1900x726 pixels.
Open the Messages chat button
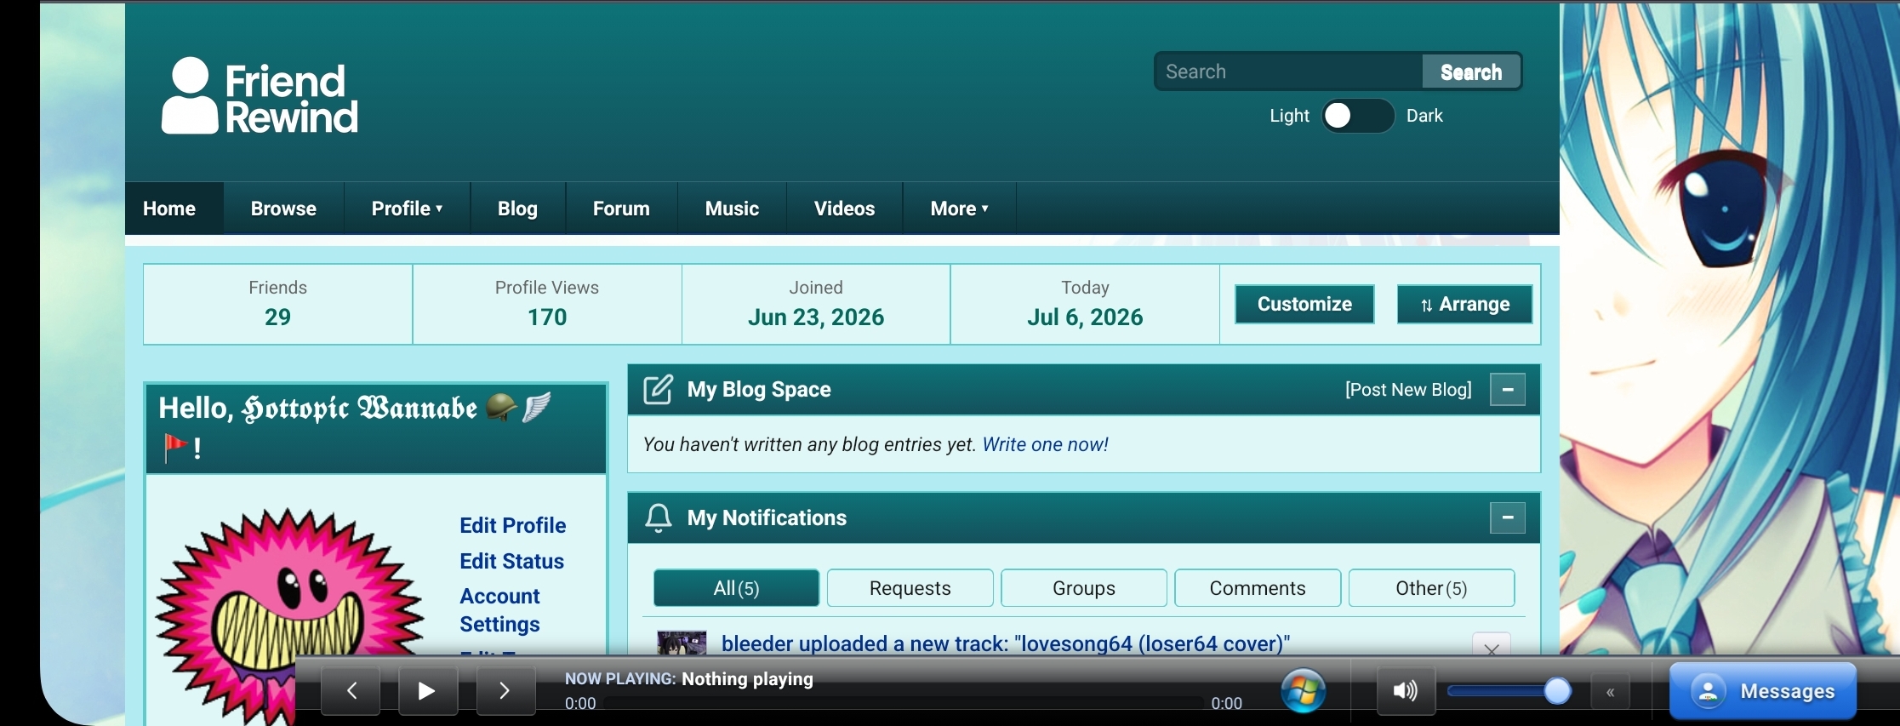tap(1762, 691)
